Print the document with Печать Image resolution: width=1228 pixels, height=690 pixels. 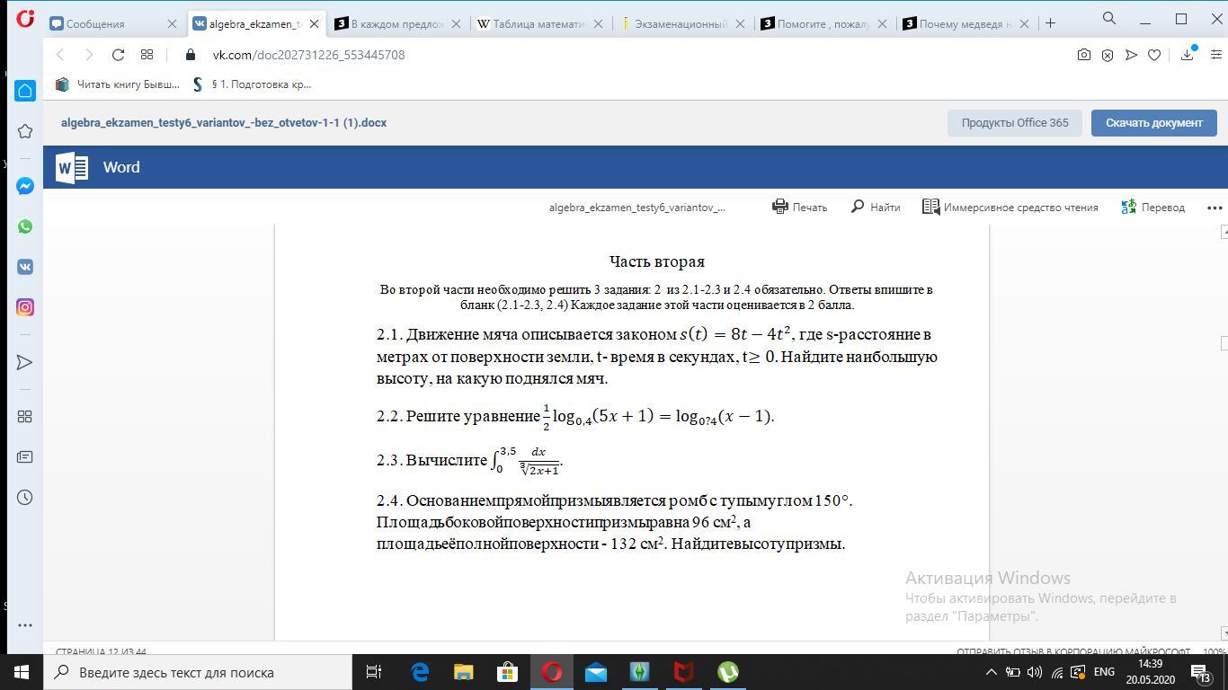(799, 207)
